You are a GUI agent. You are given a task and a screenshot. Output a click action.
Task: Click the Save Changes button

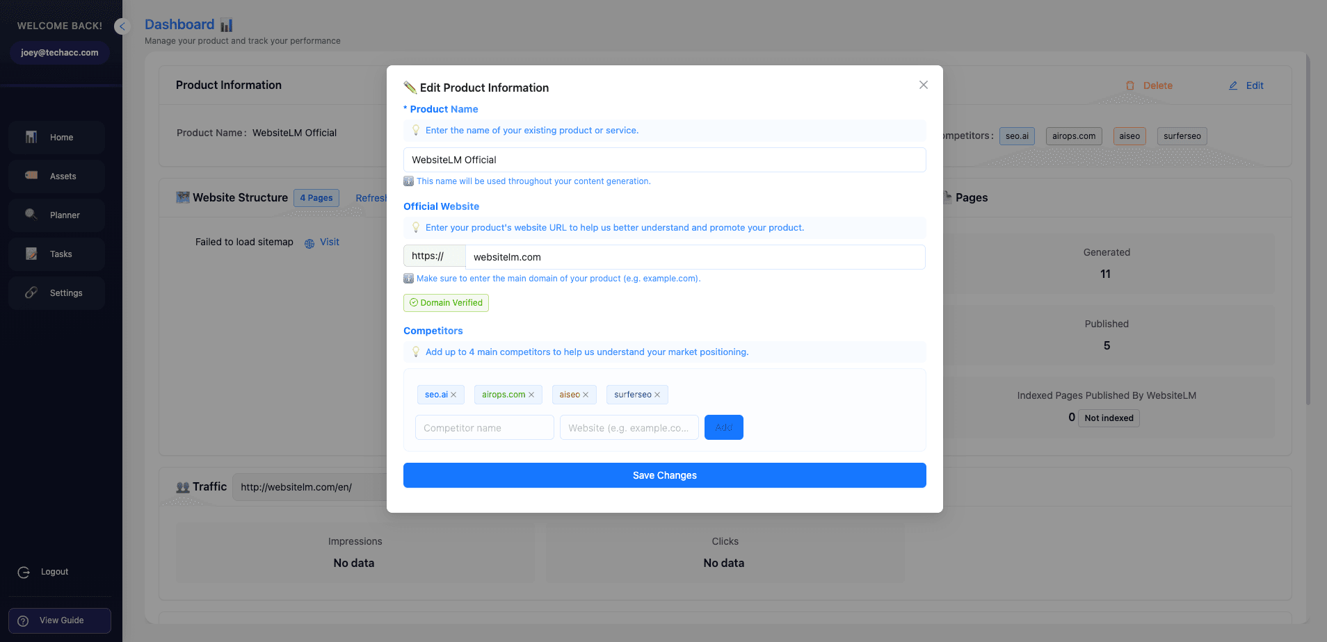click(665, 475)
